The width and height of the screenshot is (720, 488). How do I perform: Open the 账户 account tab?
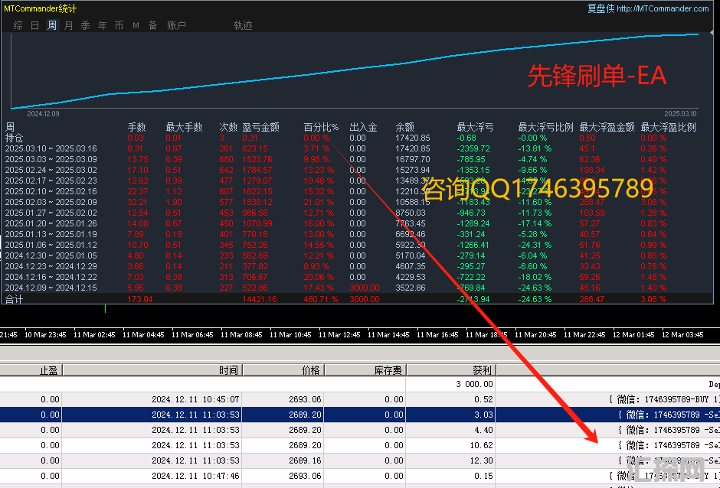point(176,25)
